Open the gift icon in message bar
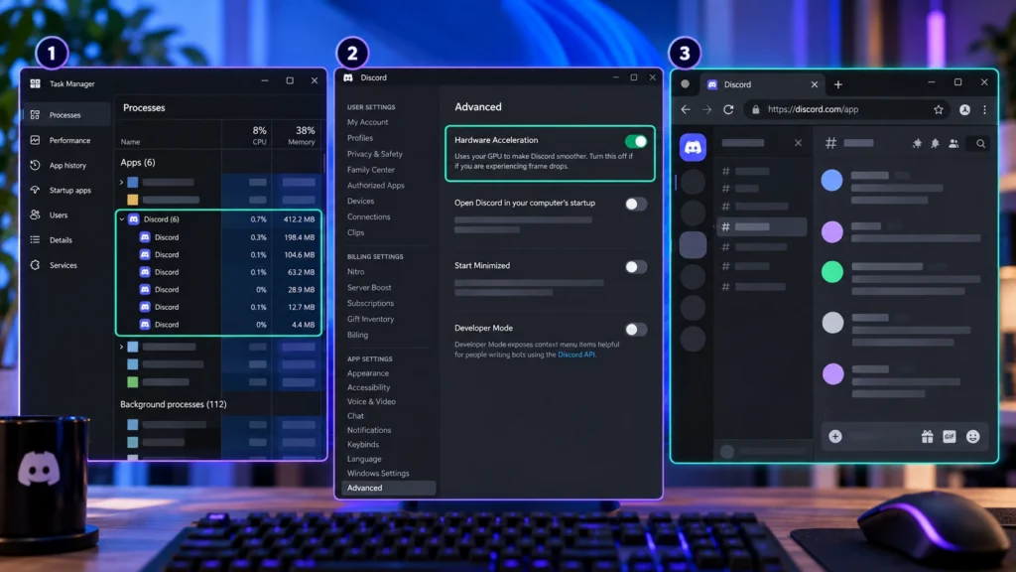This screenshot has height=572, width=1016. point(928,437)
